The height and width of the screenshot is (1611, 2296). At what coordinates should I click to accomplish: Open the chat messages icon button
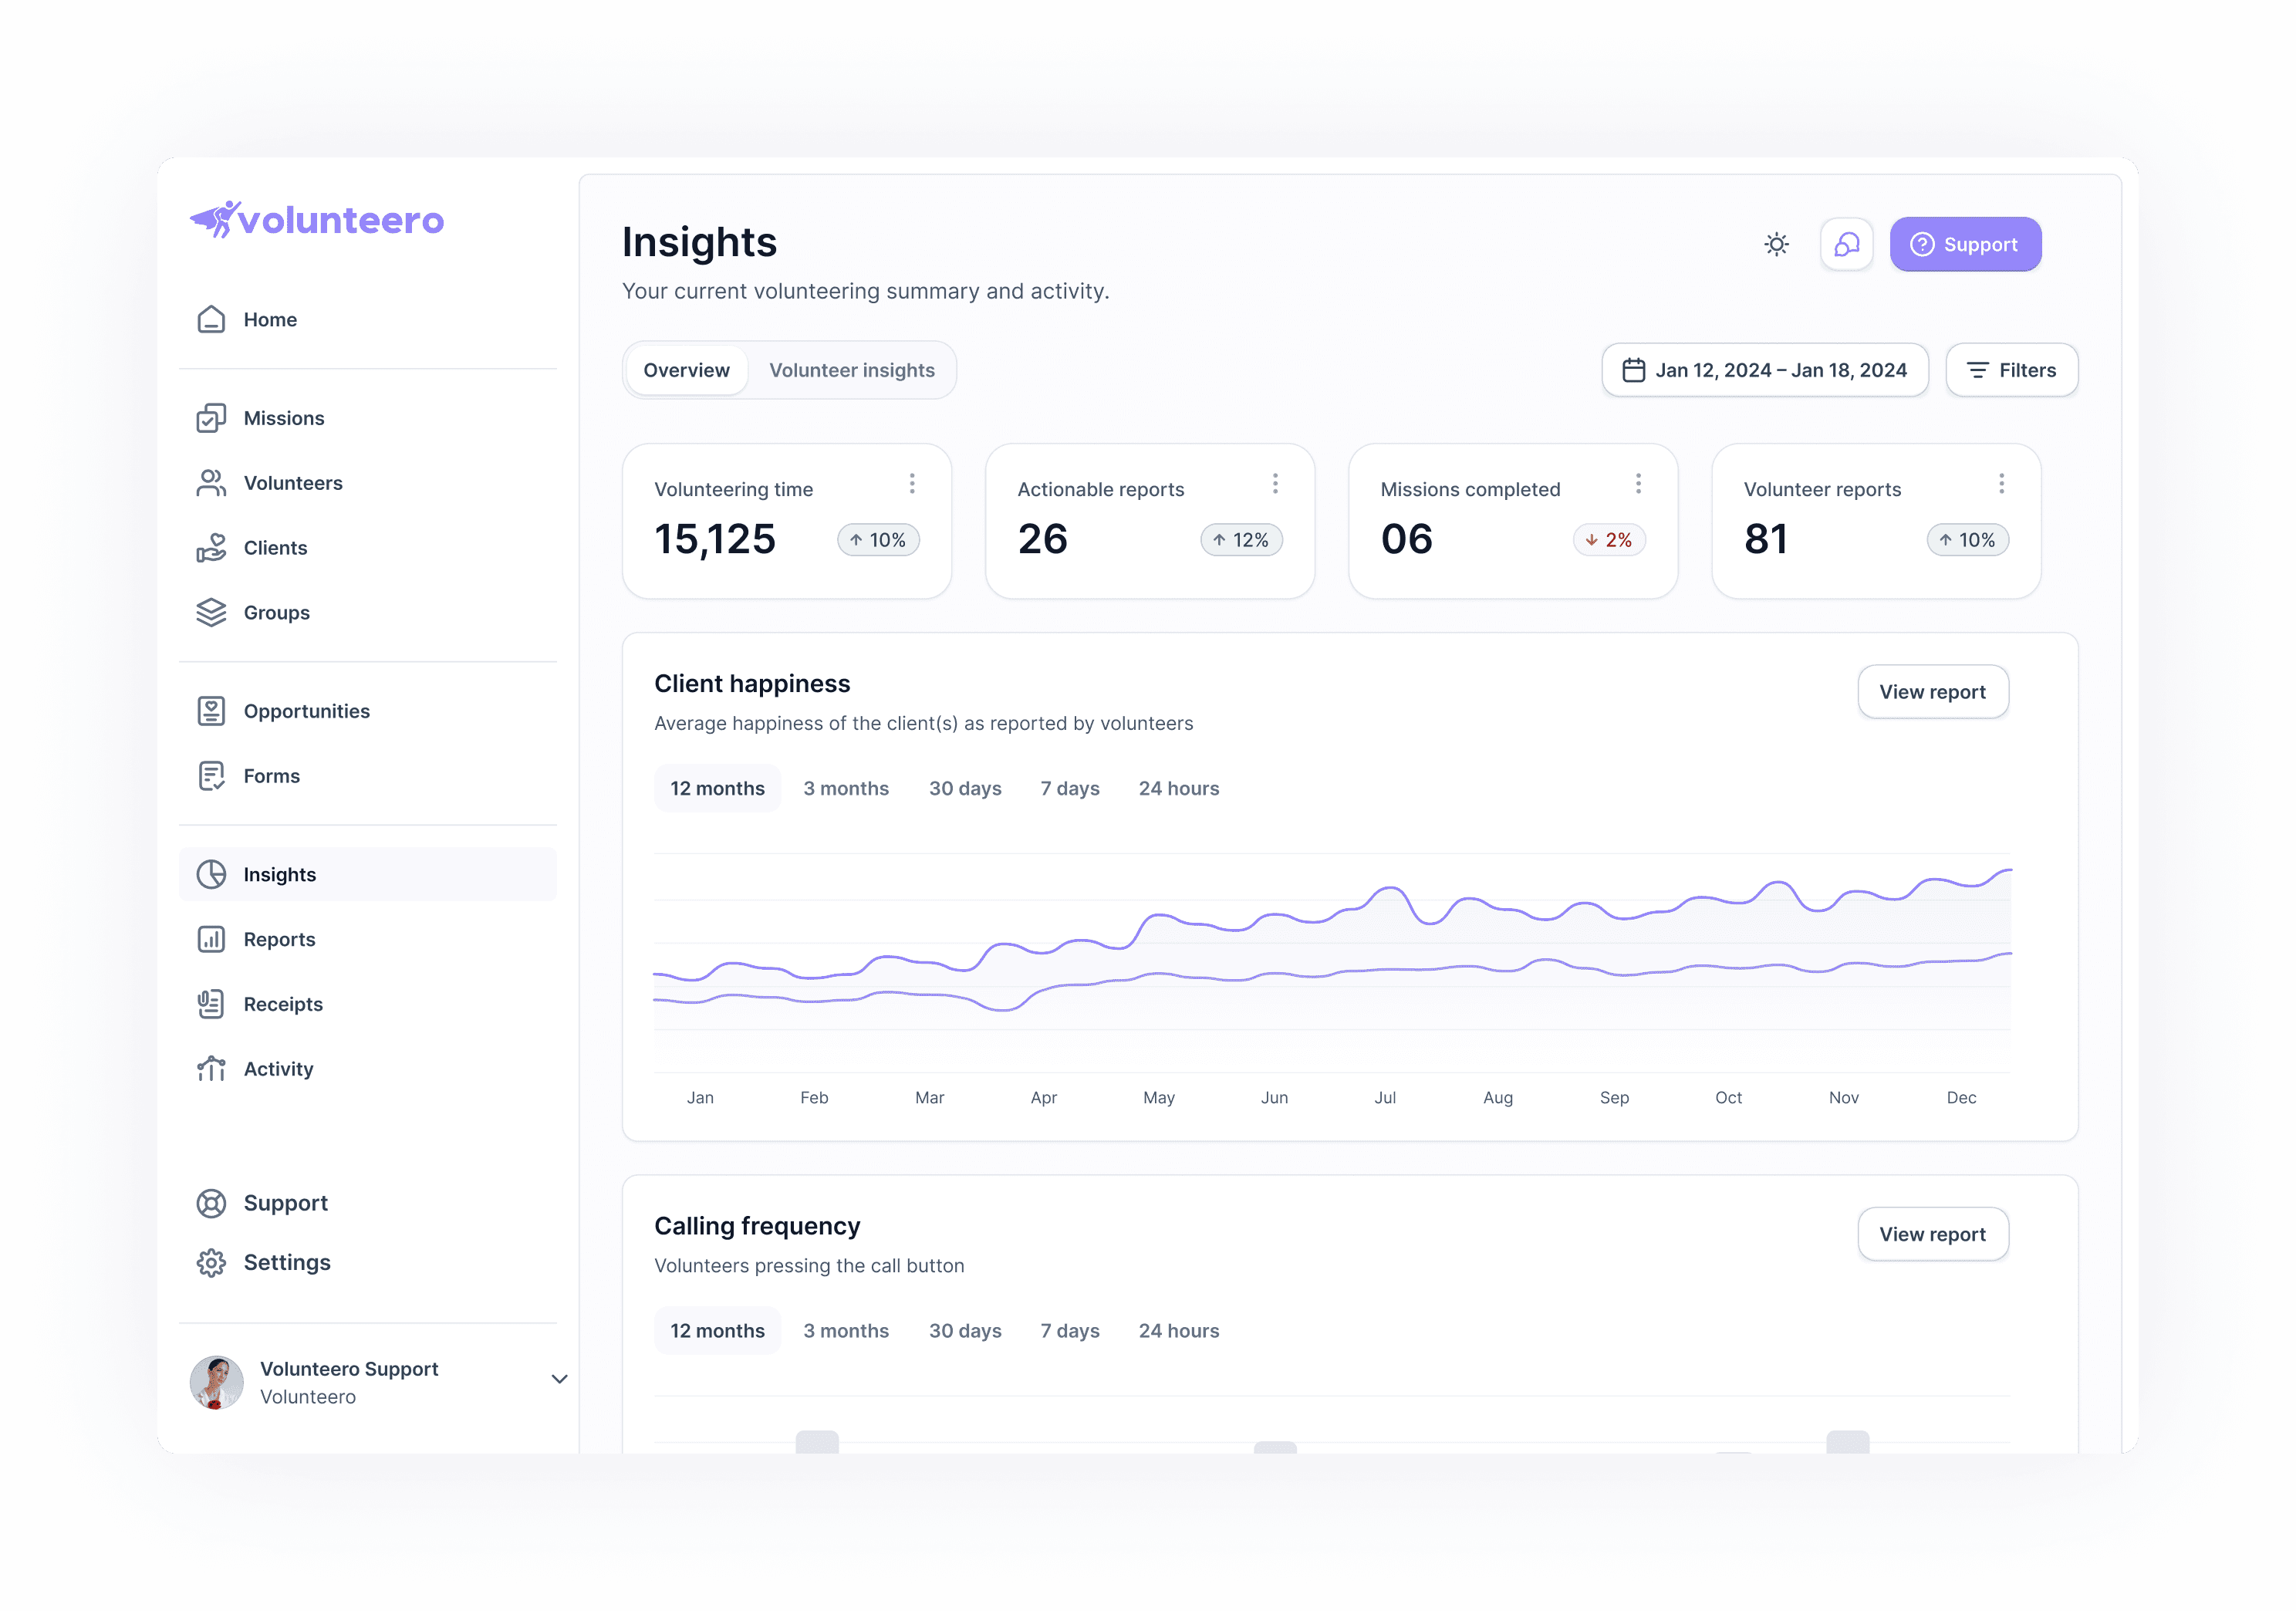(1846, 244)
